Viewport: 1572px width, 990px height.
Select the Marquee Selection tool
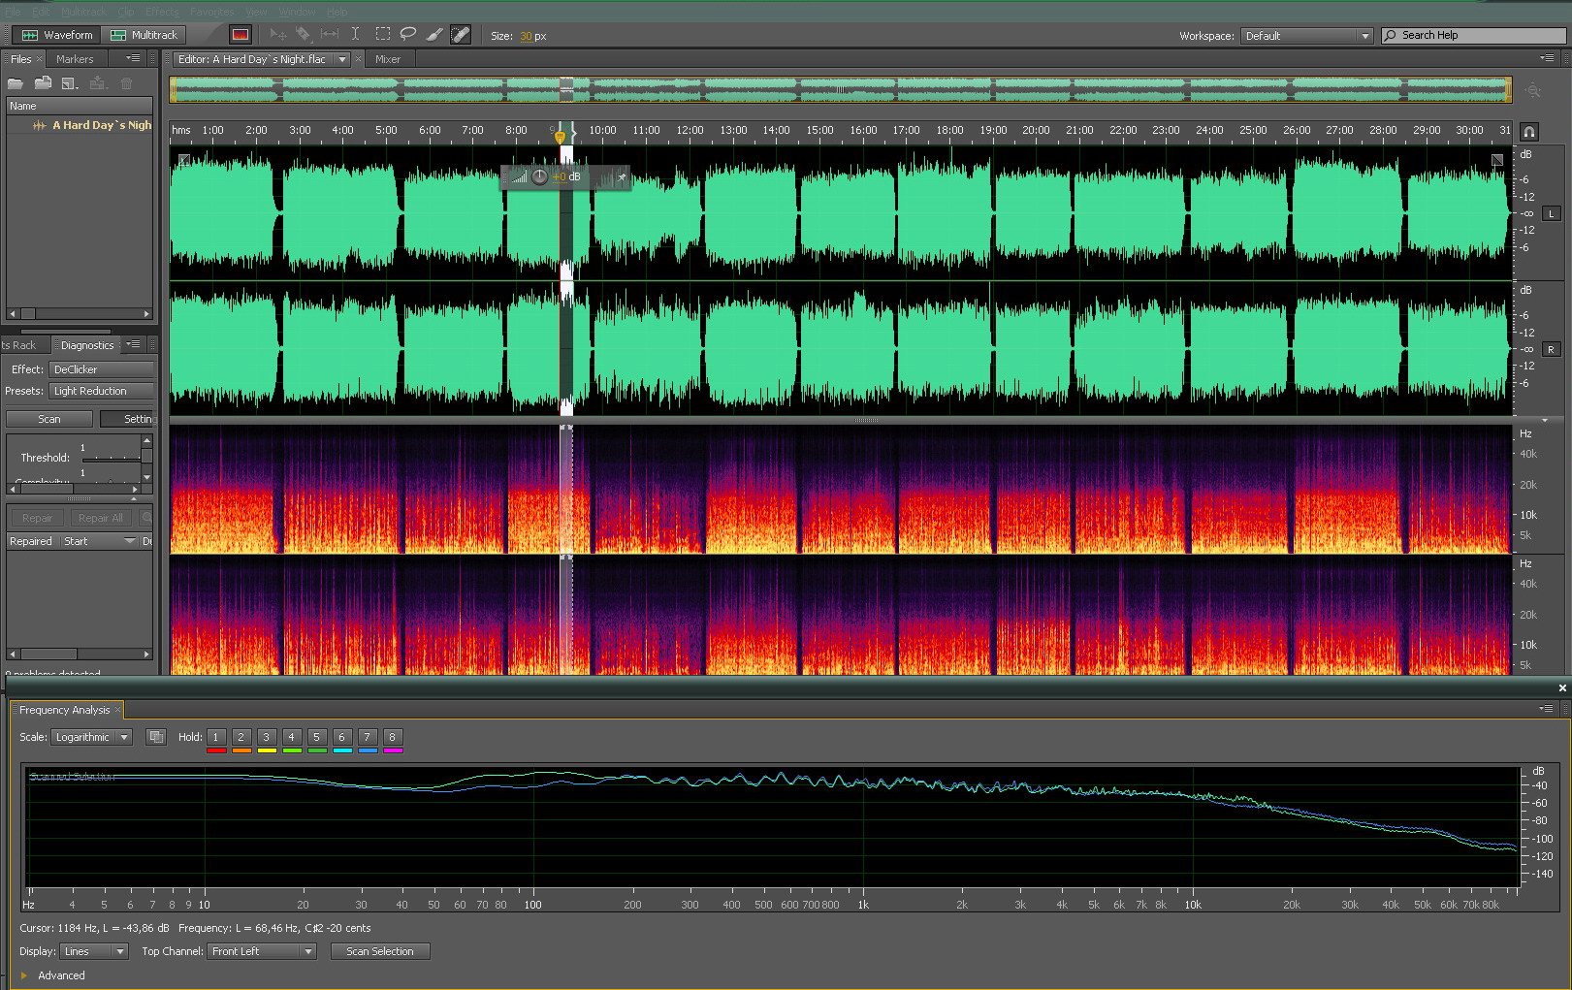point(382,35)
